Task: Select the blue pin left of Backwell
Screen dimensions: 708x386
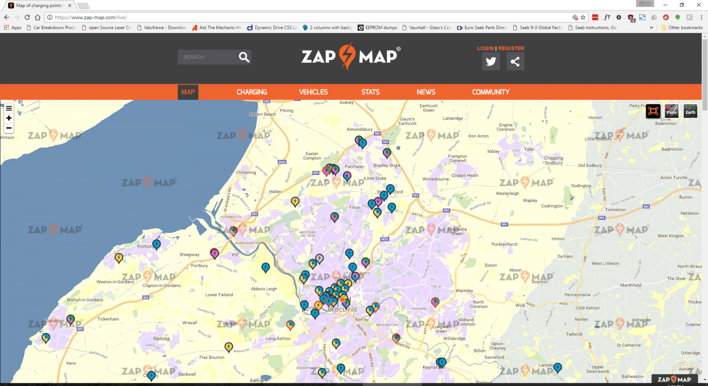Action: 151,376
